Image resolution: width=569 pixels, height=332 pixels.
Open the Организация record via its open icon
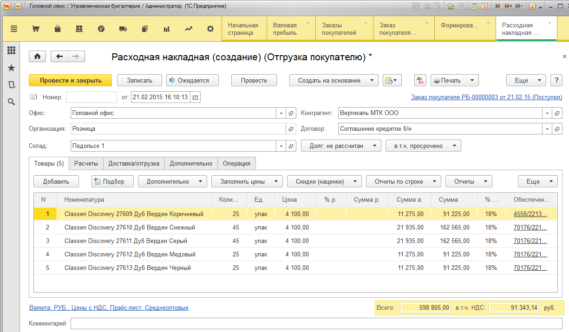292,129
